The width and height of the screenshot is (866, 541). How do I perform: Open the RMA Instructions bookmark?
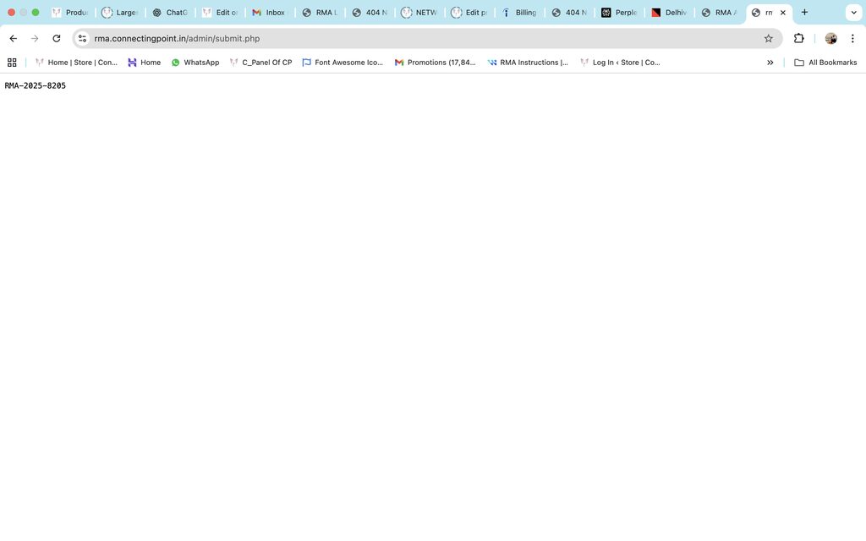point(528,63)
